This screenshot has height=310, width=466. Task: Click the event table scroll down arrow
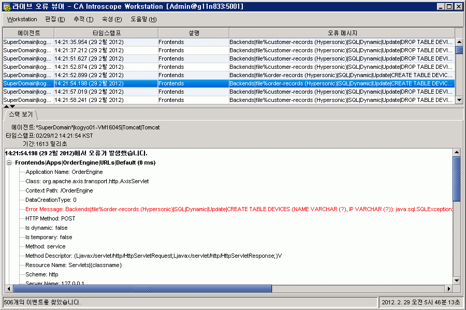(x=459, y=100)
